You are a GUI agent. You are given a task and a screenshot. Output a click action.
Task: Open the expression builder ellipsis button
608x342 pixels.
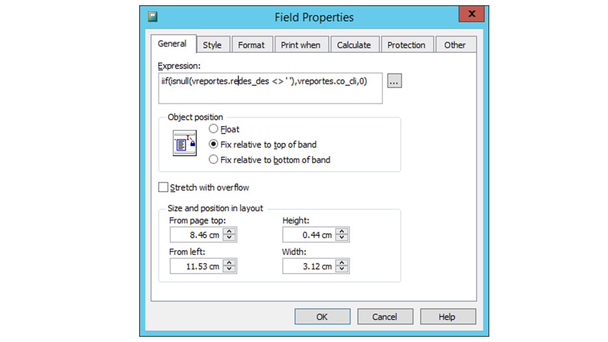394,81
